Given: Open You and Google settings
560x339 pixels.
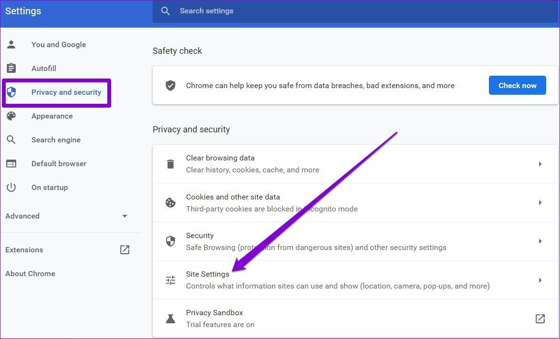Looking at the screenshot, I should (x=59, y=45).
